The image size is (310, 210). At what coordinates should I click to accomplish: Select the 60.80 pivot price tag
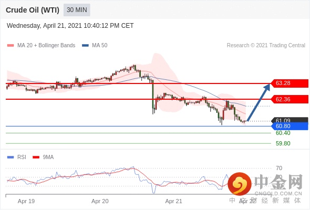[x=289, y=126]
